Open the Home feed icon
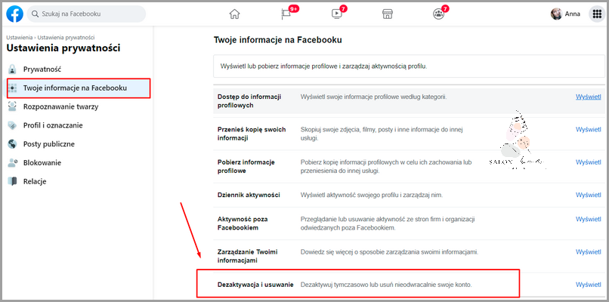The width and height of the screenshot is (609, 302). point(234,14)
